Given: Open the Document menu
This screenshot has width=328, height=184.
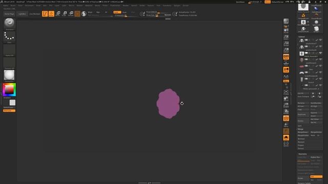Looking at the screenshot, I should coord(29,6).
